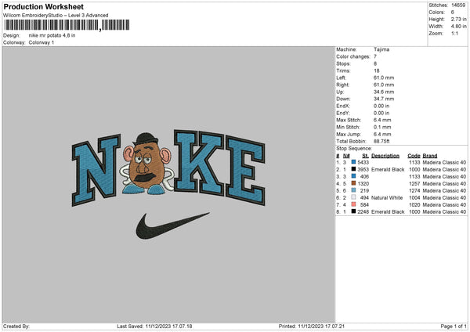Click the barcode under the worksheet title
Viewport: 470px width, 332px height.
pos(67,25)
